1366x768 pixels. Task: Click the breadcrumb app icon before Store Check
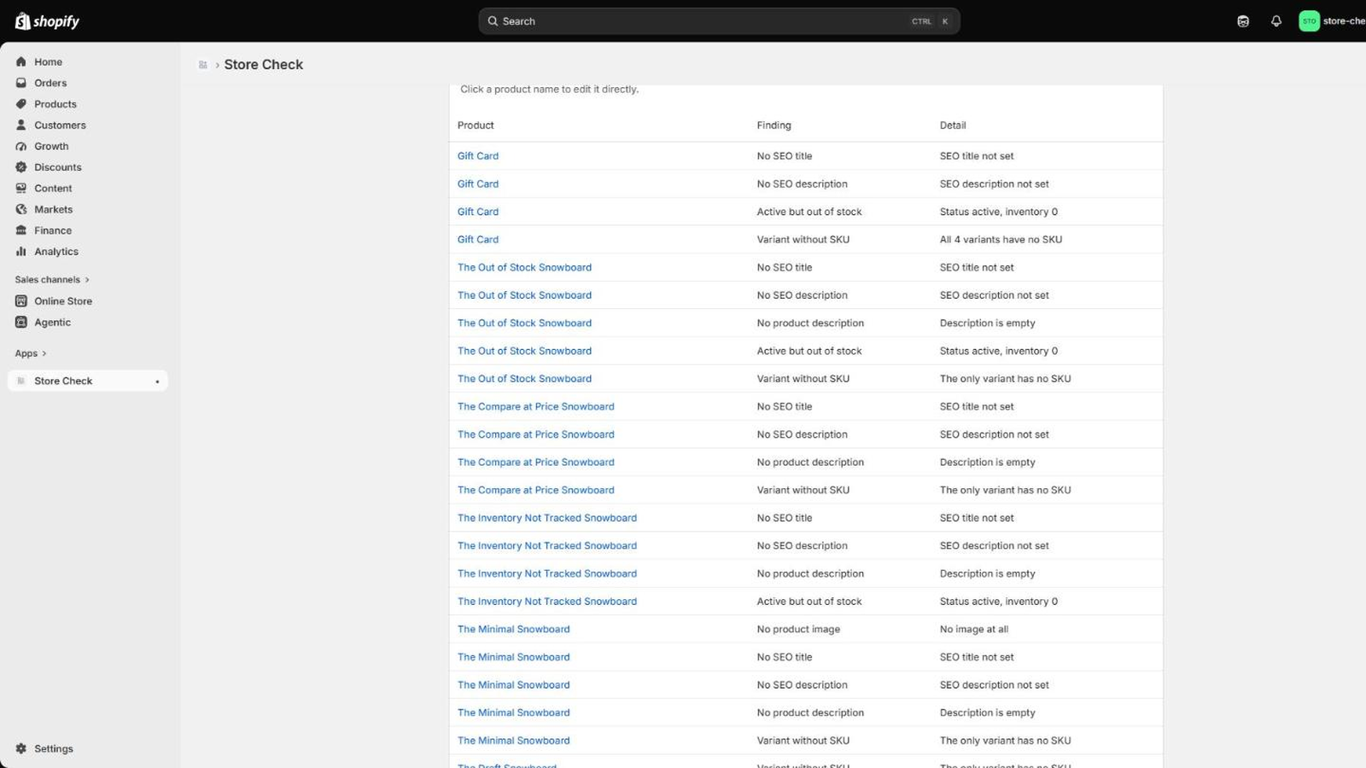[203, 65]
